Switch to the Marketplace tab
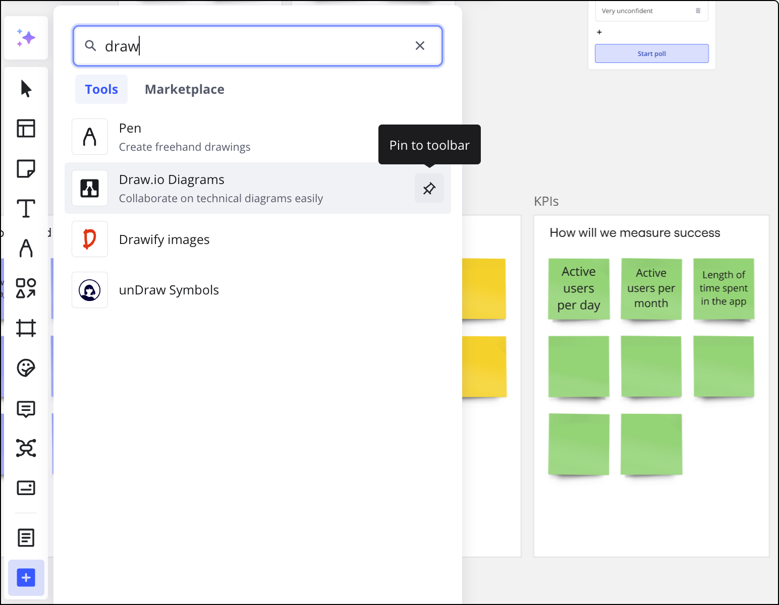Viewport: 779px width, 605px height. click(x=184, y=89)
